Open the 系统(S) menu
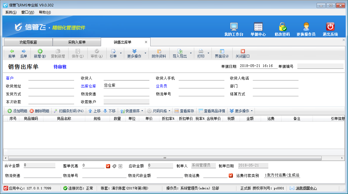This screenshot has height=194, width=348. tap(10, 12)
